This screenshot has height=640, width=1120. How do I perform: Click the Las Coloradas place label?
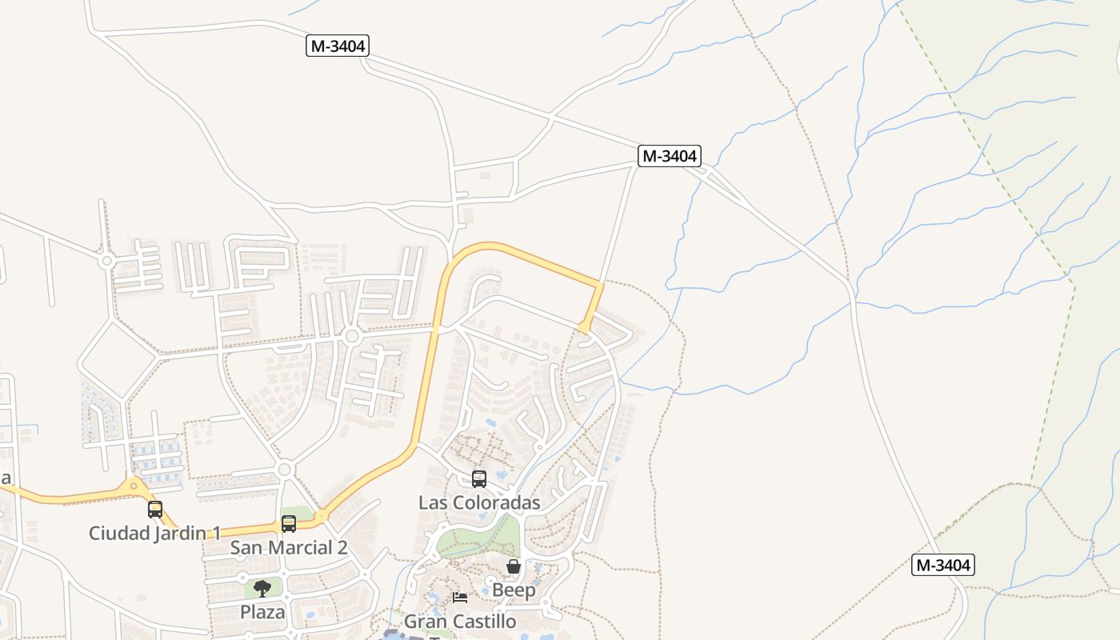479,502
